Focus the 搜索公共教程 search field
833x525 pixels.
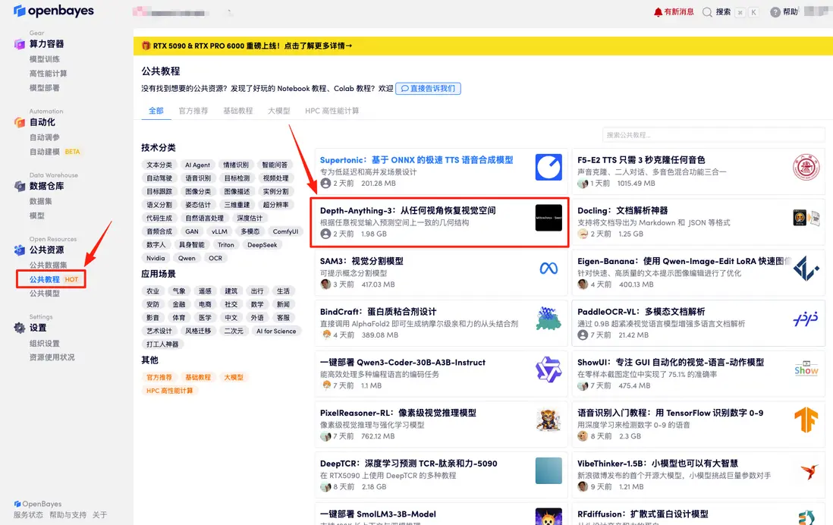tap(713, 135)
